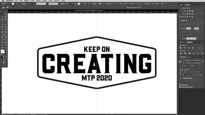Align stroke to inside icon

[190, 17]
